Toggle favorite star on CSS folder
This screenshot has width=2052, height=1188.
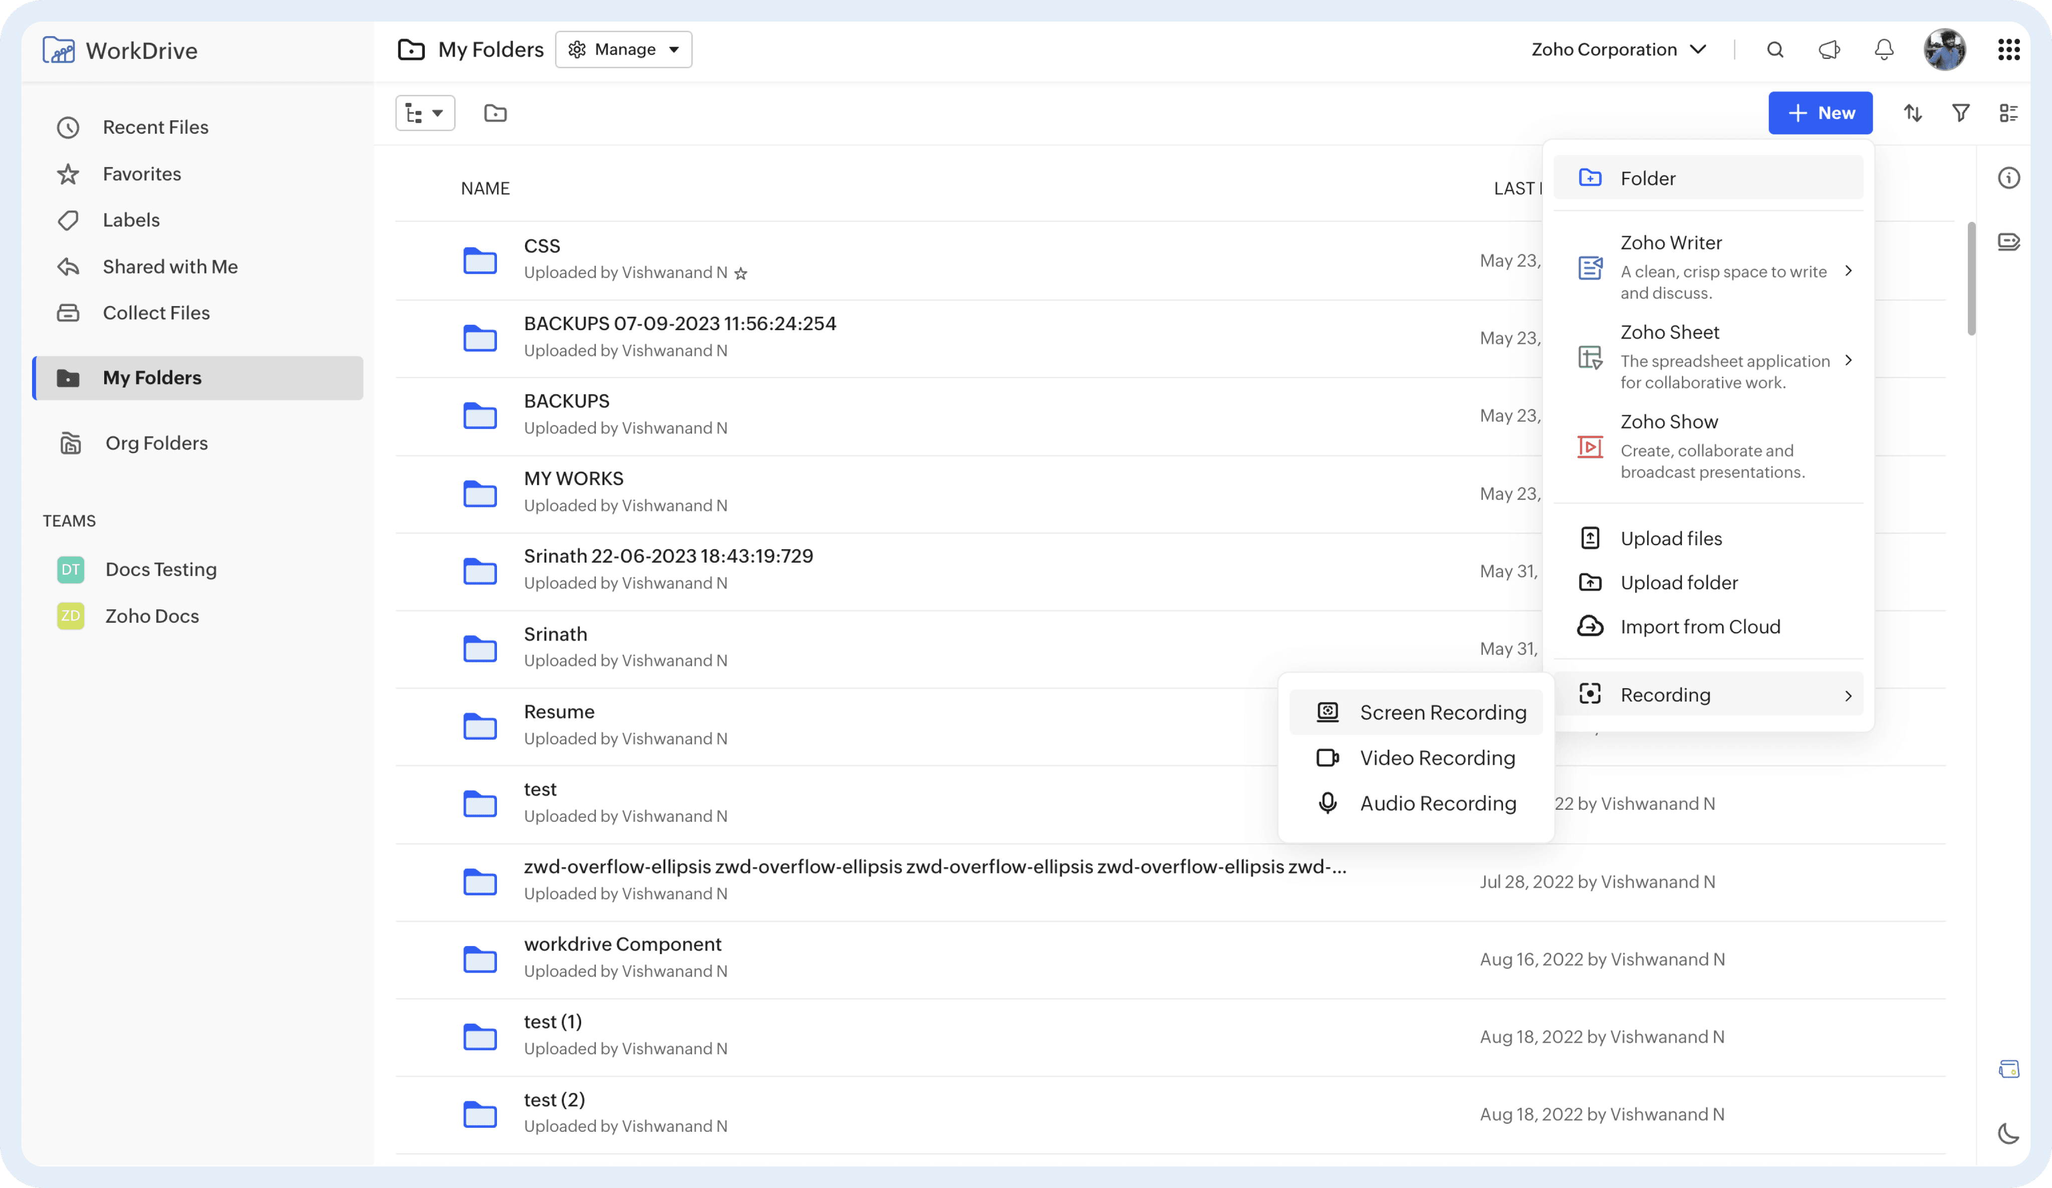pos(740,274)
